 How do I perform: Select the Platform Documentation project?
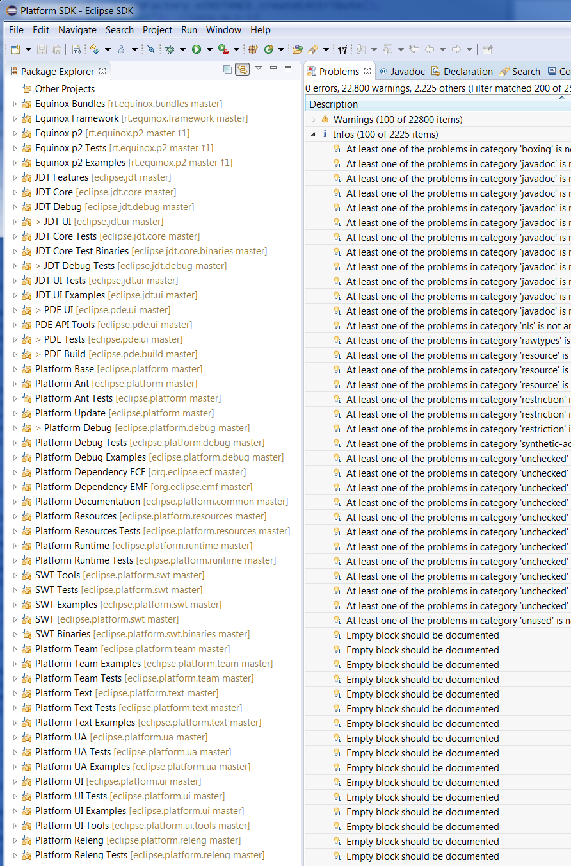tap(162, 502)
